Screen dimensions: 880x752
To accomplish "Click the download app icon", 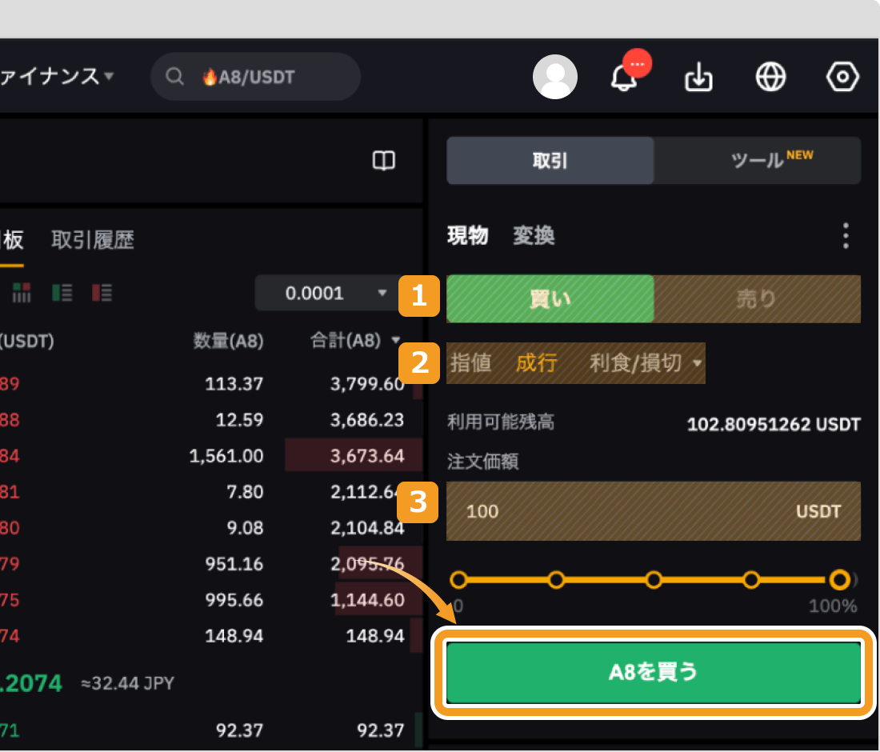I will (698, 77).
